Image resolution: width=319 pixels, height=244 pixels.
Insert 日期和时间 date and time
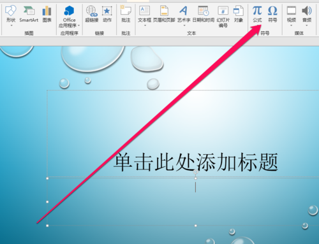(204, 15)
